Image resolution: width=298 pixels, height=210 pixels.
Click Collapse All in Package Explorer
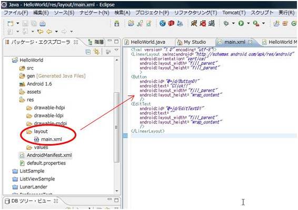(x=88, y=52)
